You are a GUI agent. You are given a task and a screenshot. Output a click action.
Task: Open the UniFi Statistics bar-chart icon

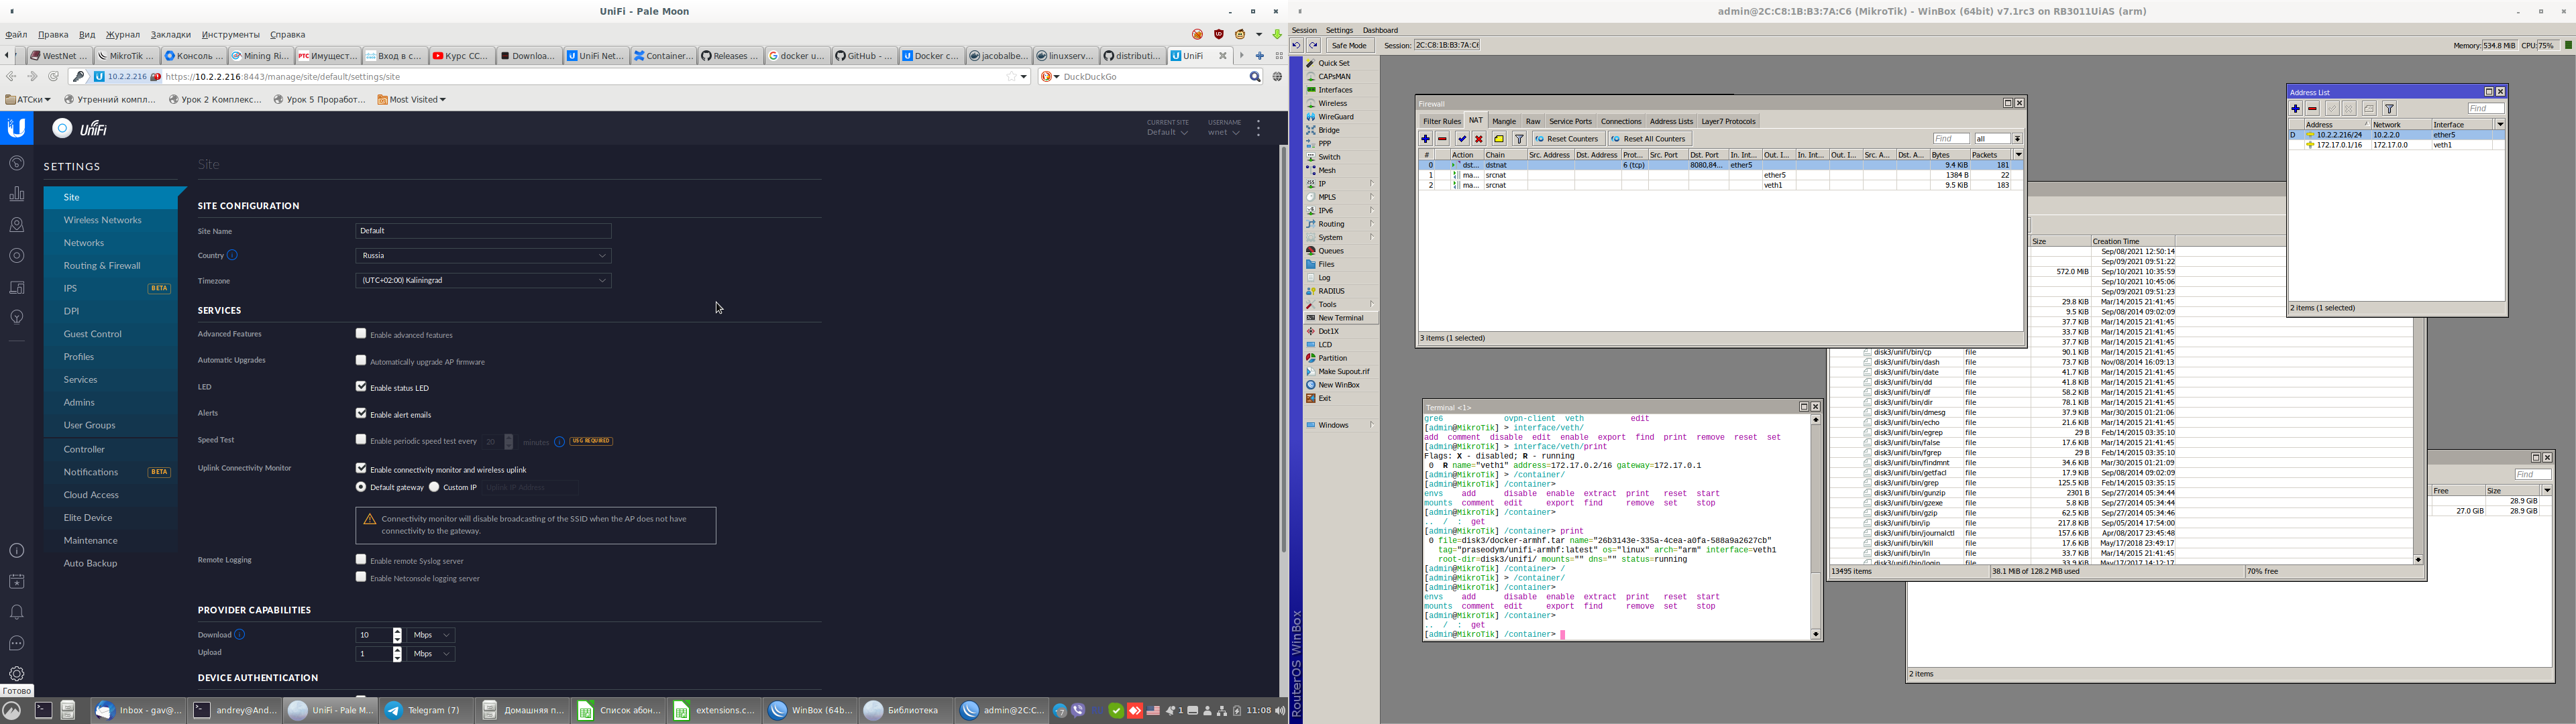pos(16,194)
